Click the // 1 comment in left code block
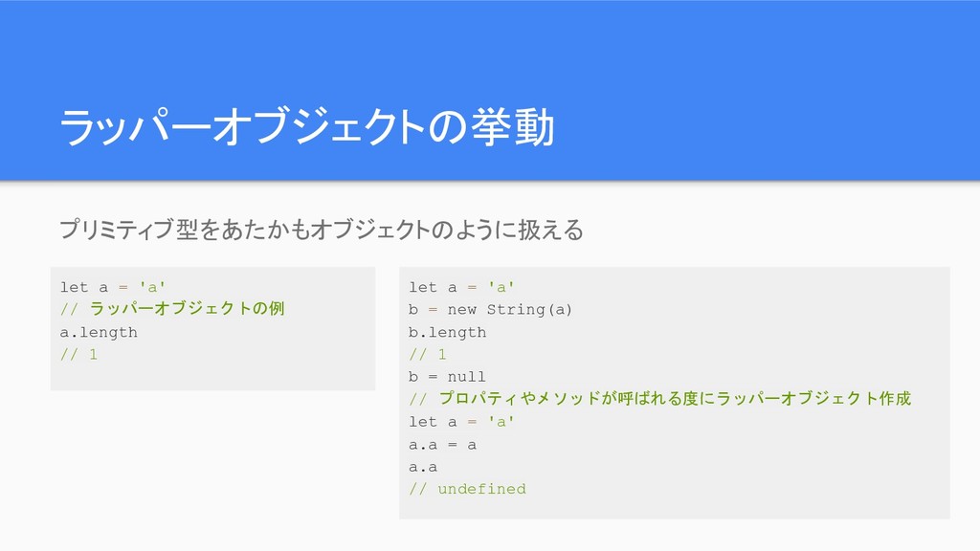This screenshot has width=980, height=551. 78,355
